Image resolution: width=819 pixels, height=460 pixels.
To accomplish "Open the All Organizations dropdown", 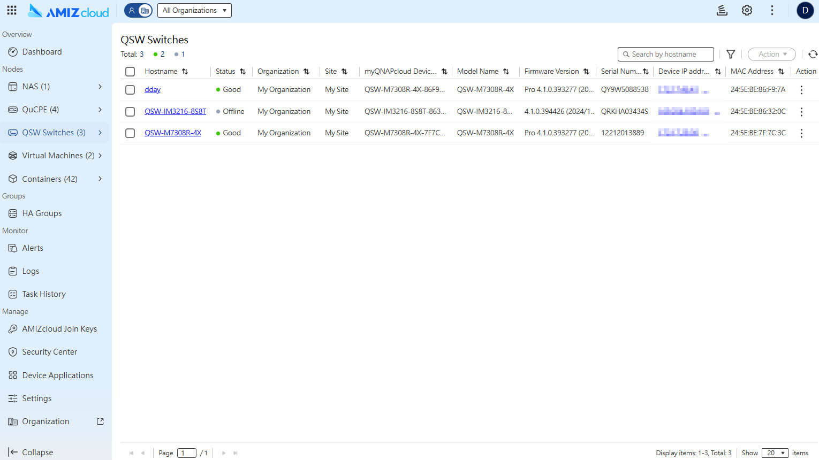I will [x=194, y=10].
